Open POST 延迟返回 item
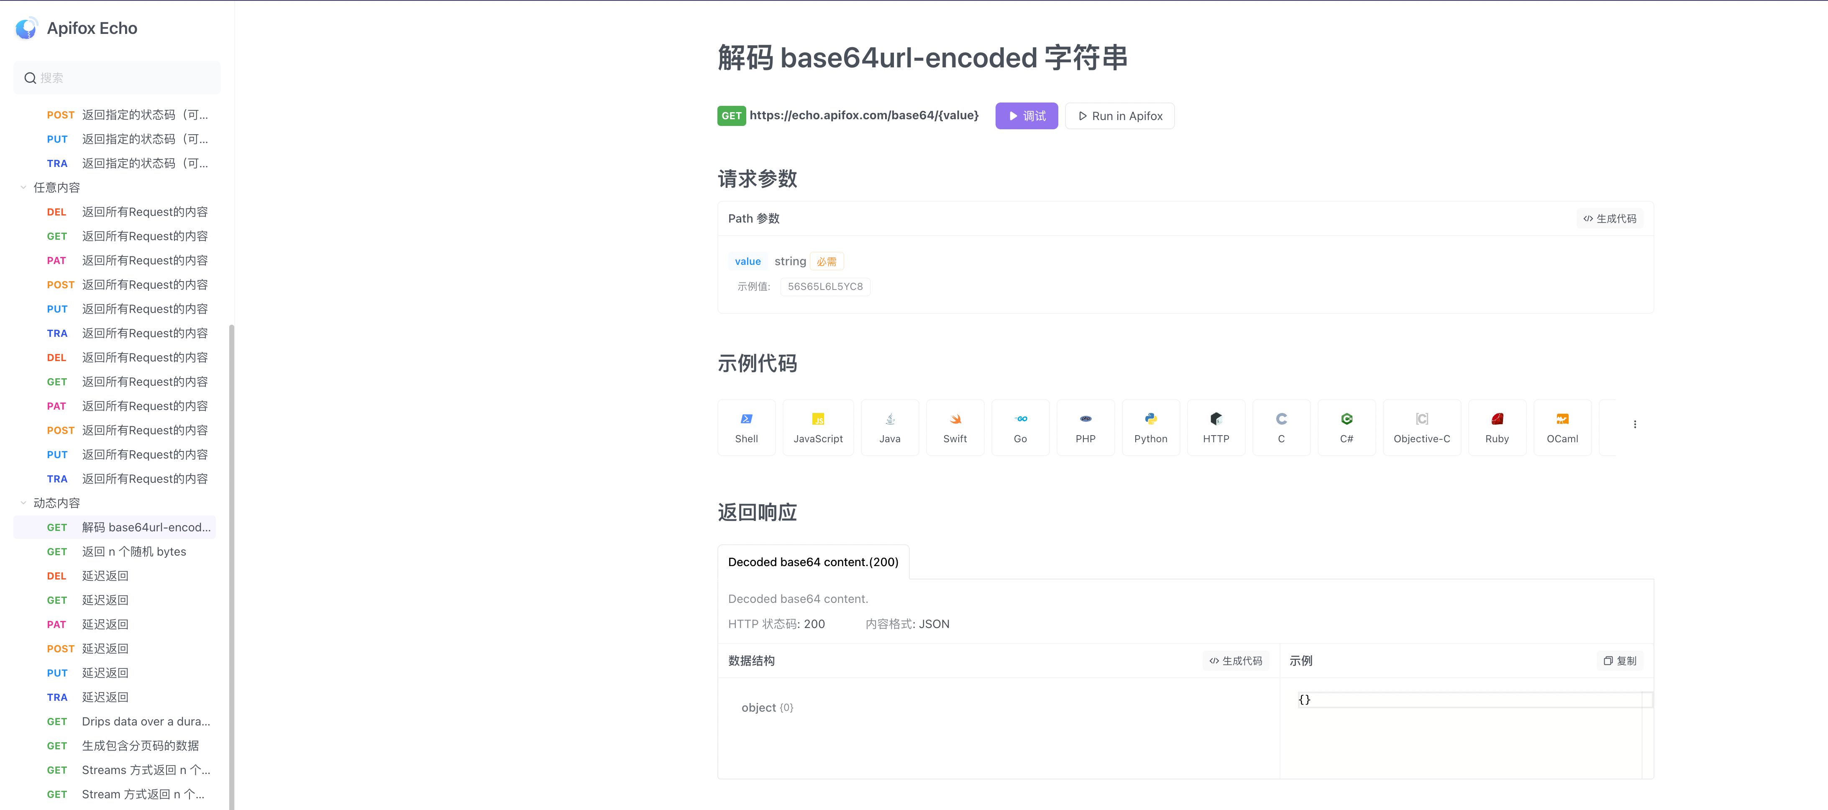This screenshot has width=1828, height=810. click(115, 648)
